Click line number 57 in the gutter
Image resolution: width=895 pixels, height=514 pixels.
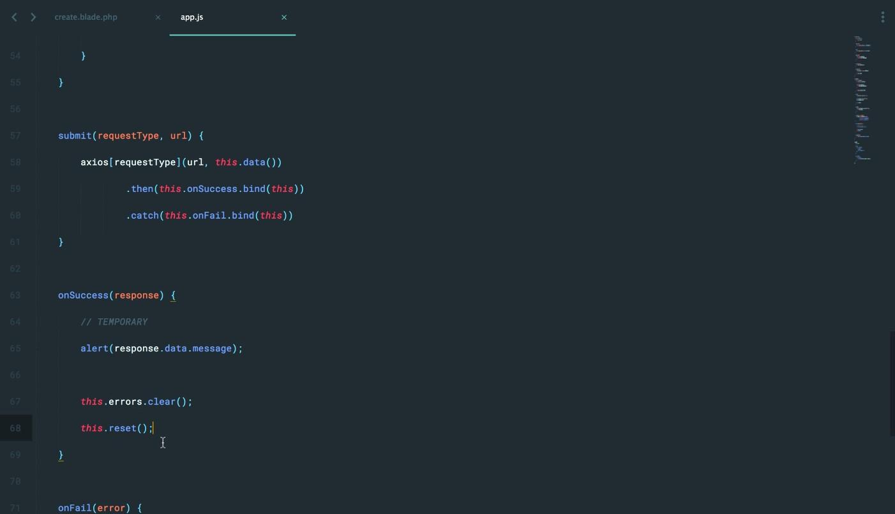coord(15,136)
